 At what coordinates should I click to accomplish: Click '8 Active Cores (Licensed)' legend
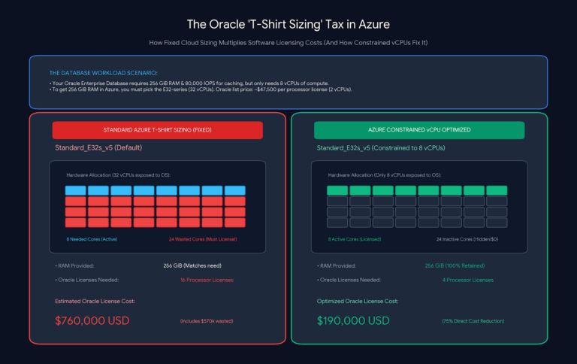355,239
